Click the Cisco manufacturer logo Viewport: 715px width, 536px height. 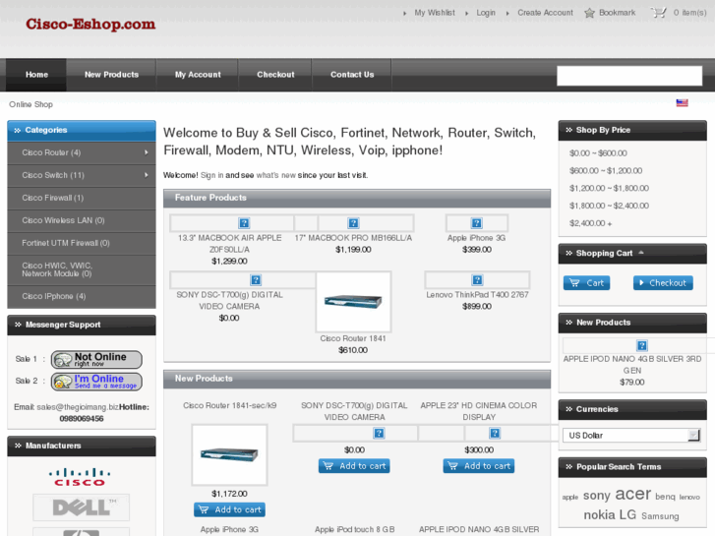coord(80,477)
